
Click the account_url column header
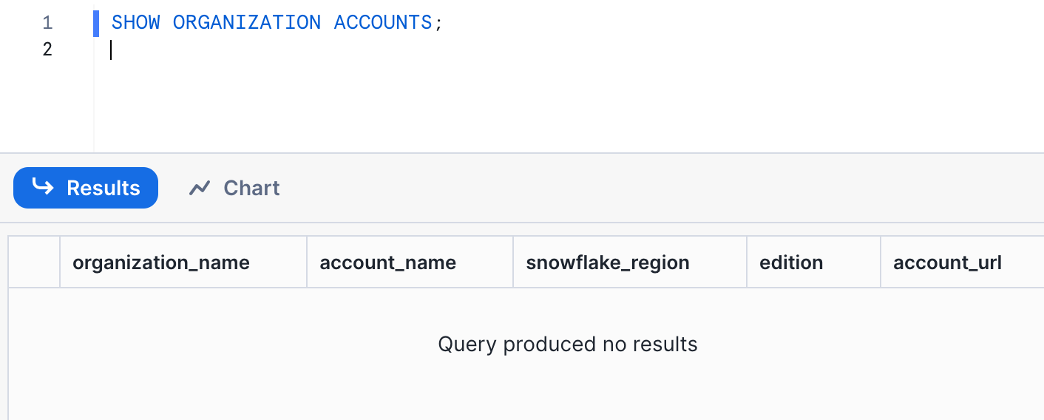947,262
